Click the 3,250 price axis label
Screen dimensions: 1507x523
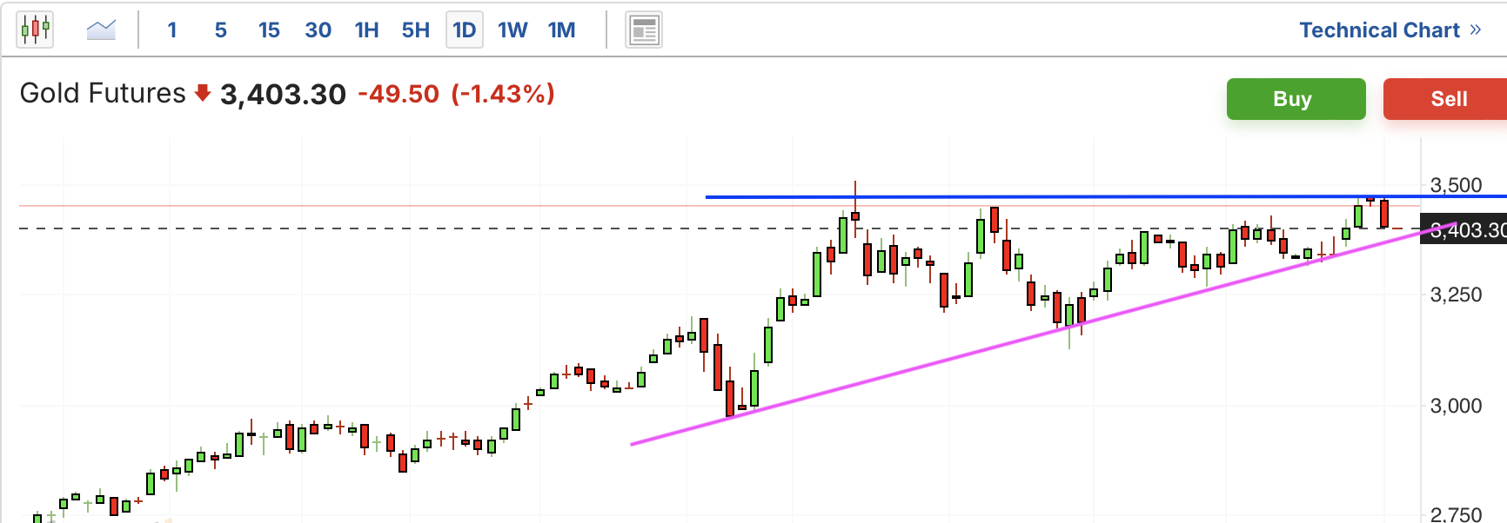(1456, 295)
